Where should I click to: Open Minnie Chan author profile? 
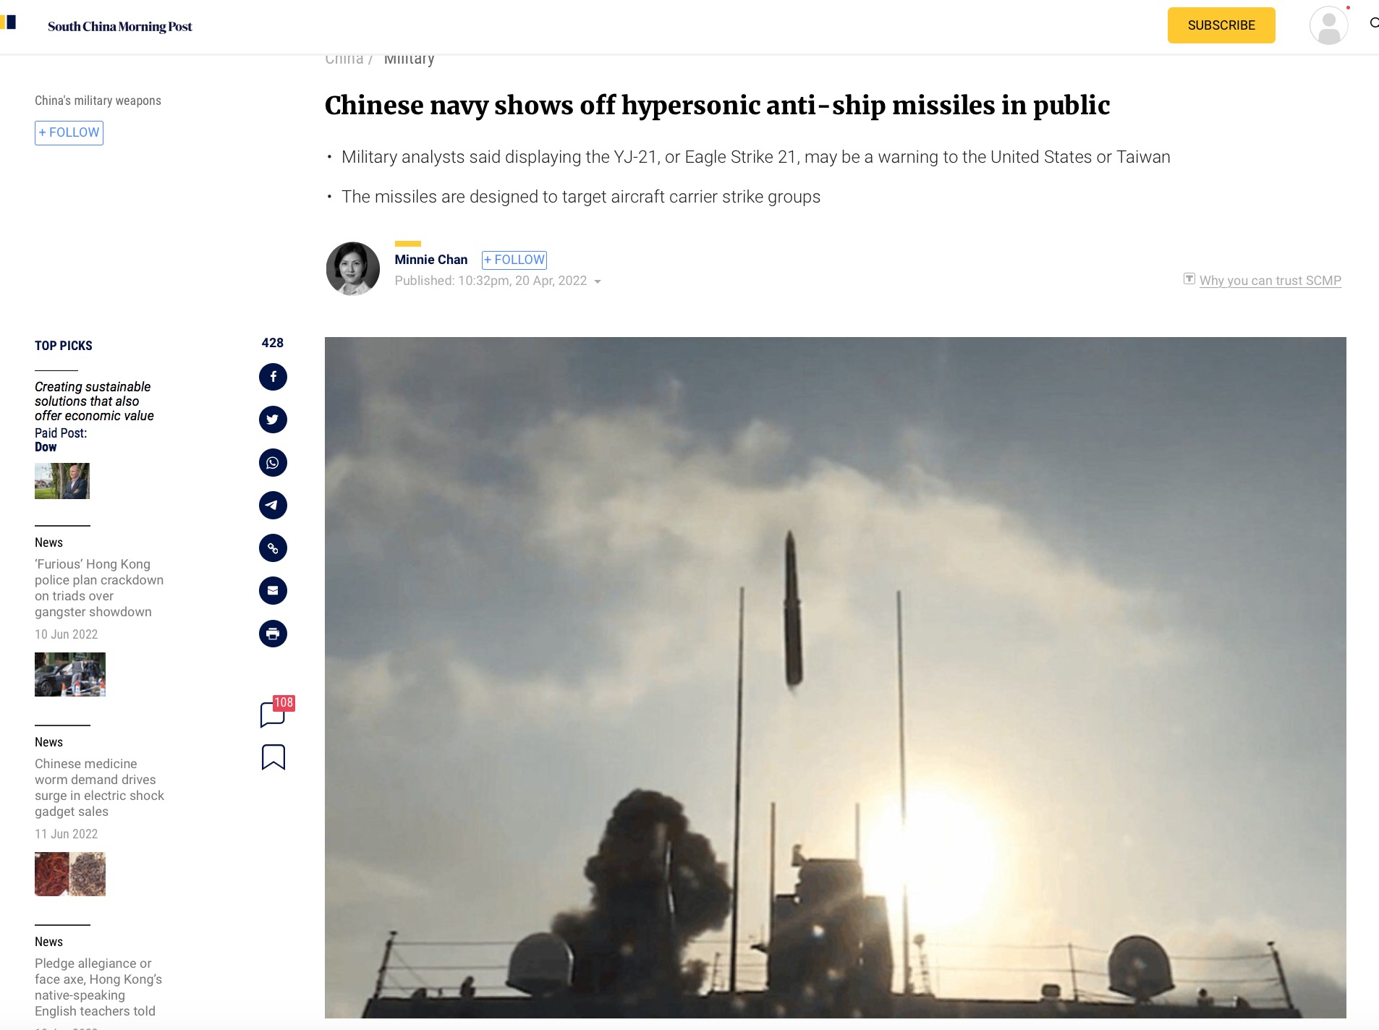pos(431,260)
